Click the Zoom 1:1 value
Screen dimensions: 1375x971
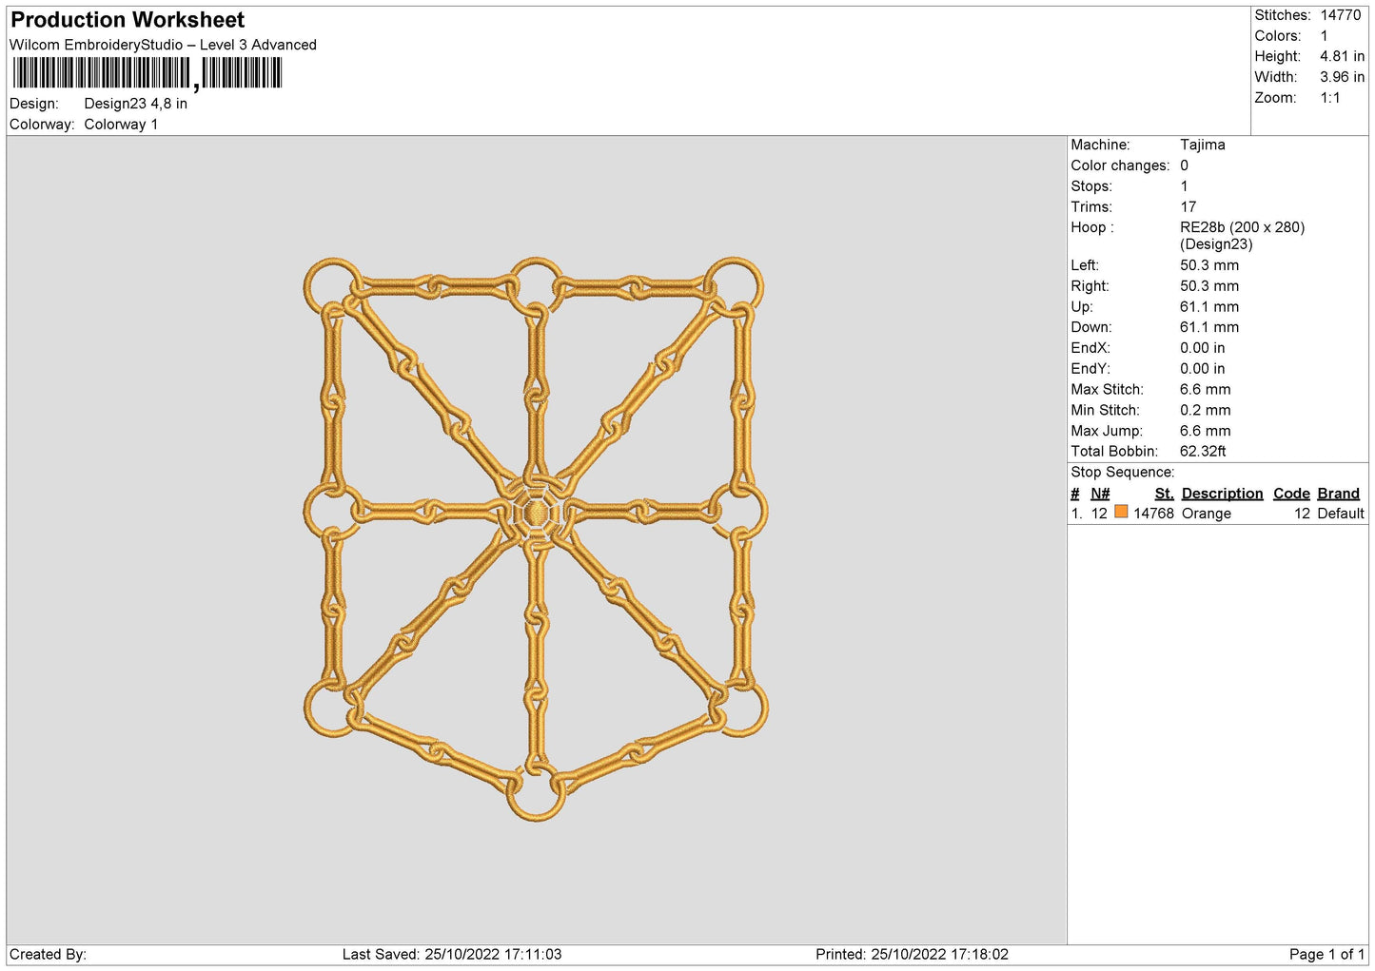click(1329, 98)
